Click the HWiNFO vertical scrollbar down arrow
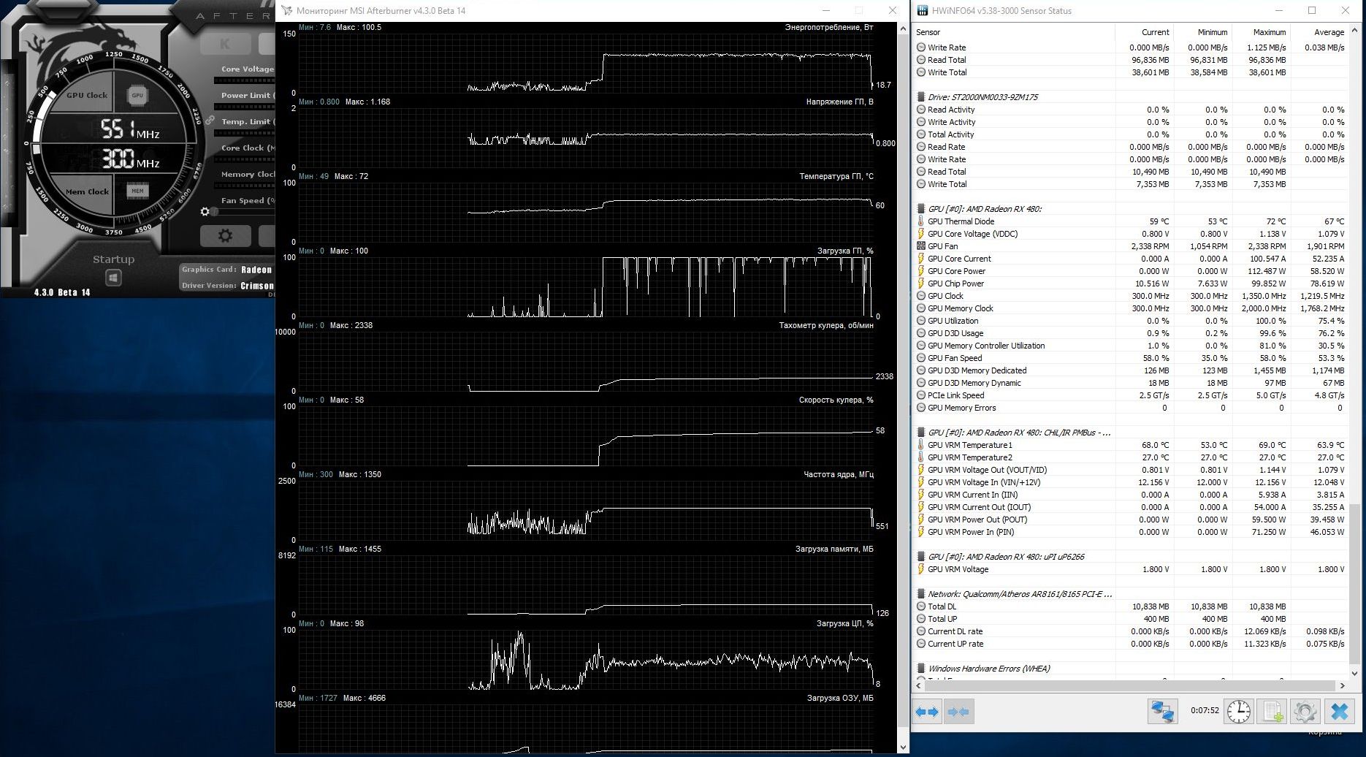The height and width of the screenshot is (757, 1366). click(1355, 673)
